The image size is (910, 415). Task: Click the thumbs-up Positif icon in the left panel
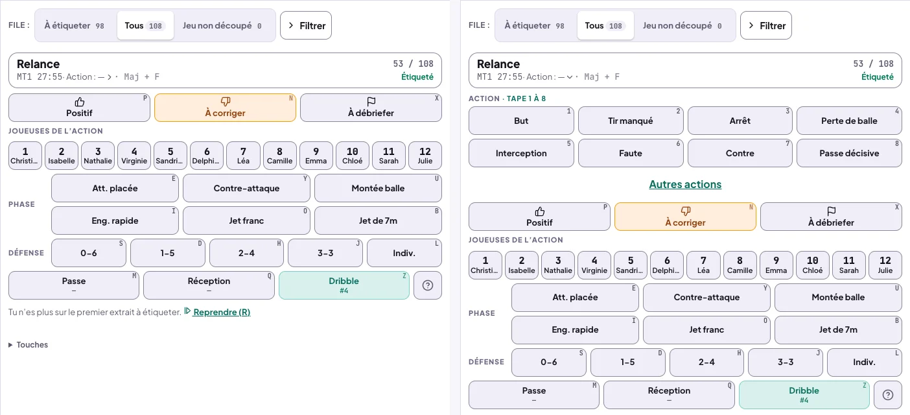click(80, 102)
